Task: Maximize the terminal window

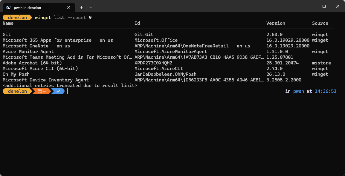Action: (x=324, y=6)
